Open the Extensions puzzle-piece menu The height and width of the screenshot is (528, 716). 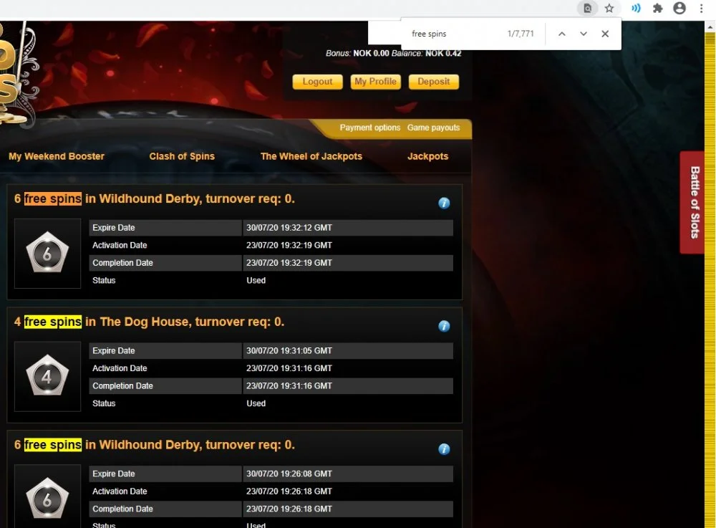[x=657, y=8]
